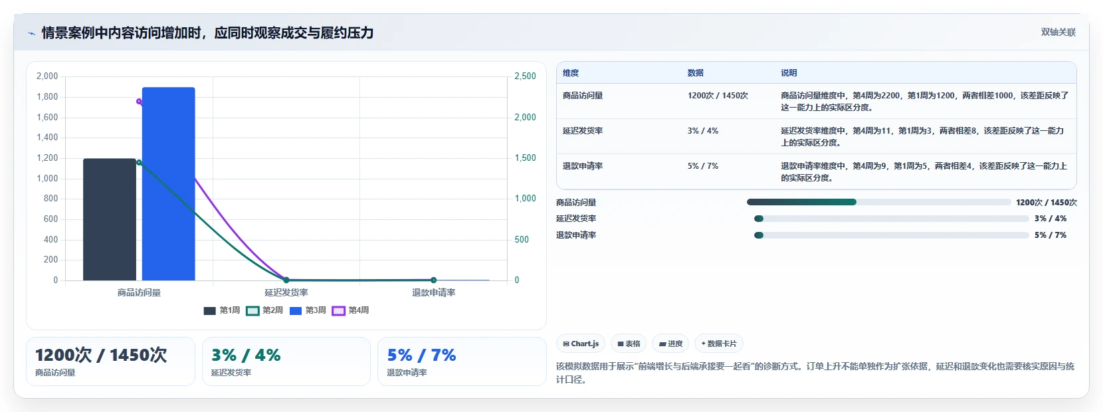1103x412 pixels.
Task: Click the 进度 chip
Action: (670, 344)
